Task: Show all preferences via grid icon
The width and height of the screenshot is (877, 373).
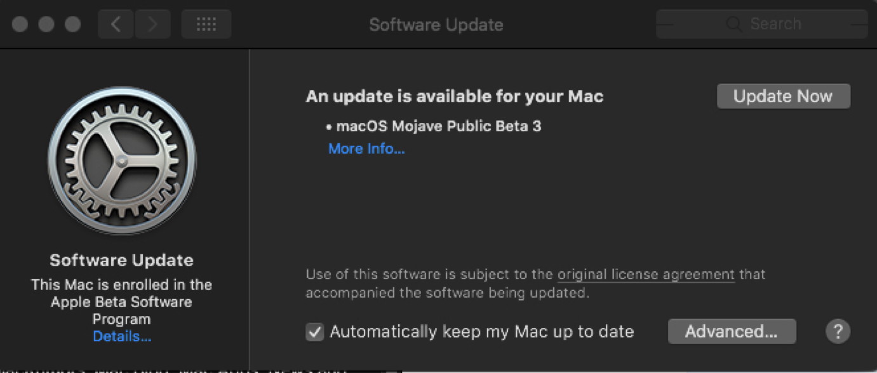Action: [206, 25]
